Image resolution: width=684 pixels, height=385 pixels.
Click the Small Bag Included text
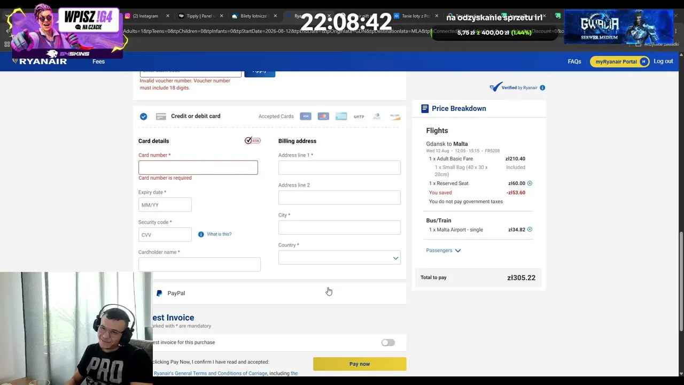click(x=516, y=167)
